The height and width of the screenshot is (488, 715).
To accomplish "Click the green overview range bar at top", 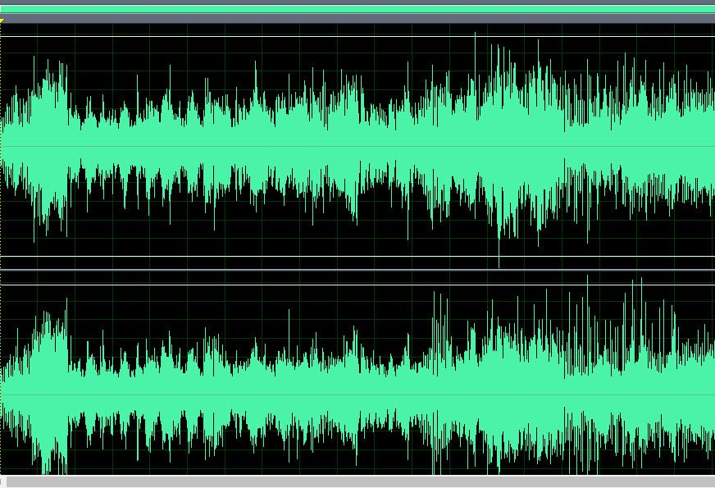I will (x=357, y=9).
